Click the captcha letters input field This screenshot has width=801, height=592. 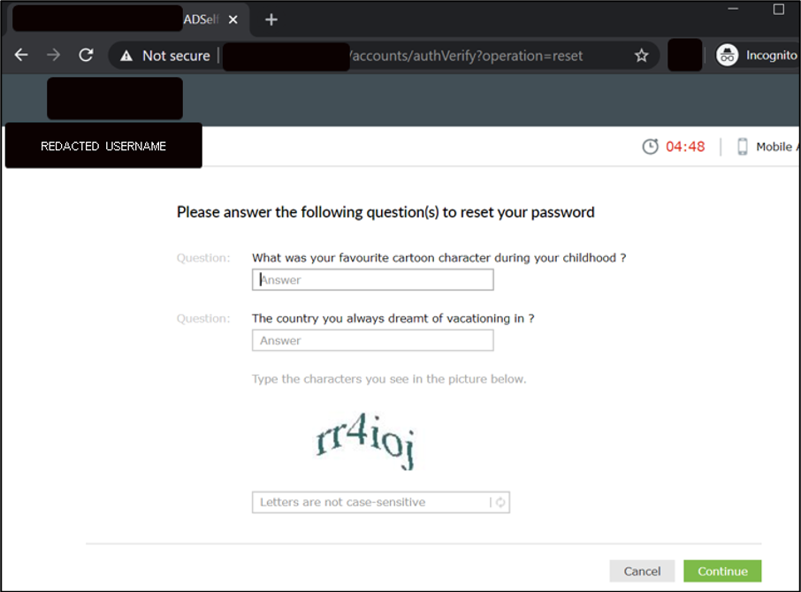pos(370,502)
